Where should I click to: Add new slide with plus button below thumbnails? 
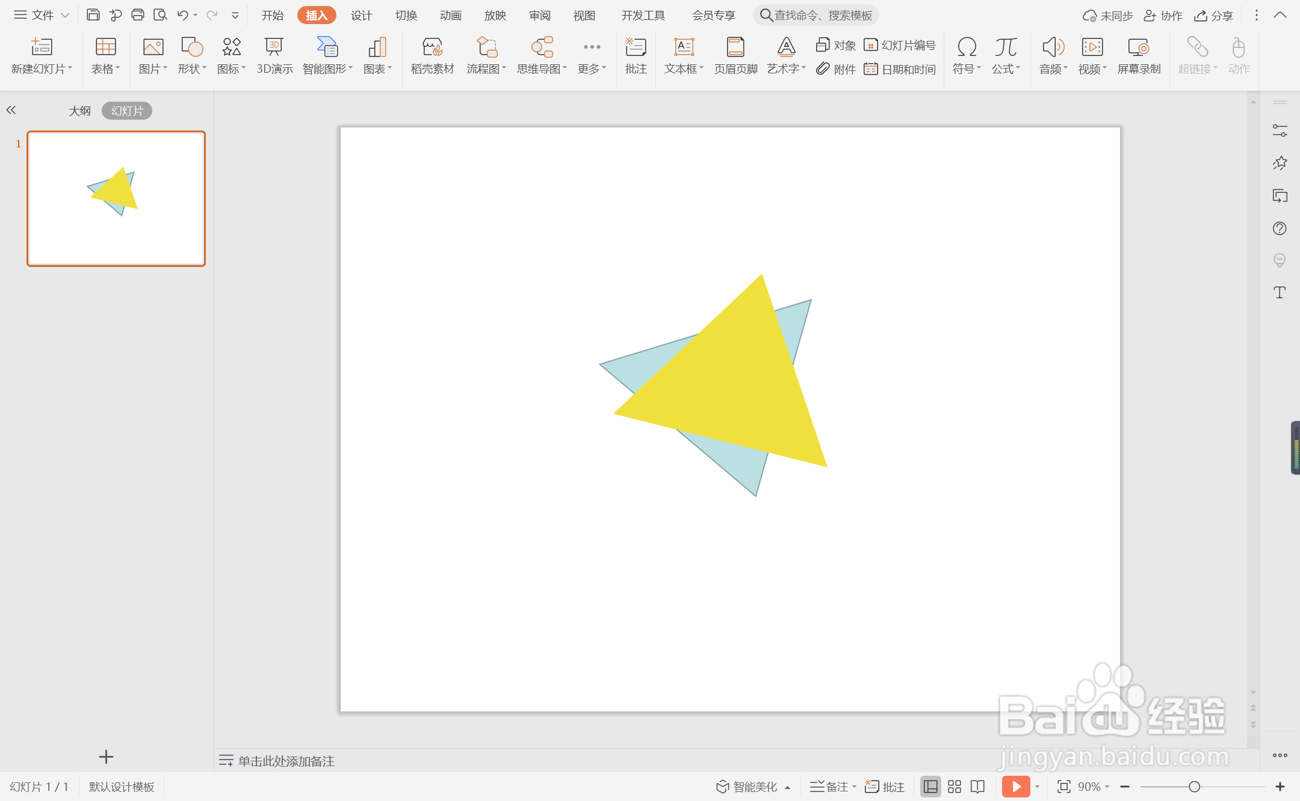pyautogui.click(x=106, y=756)
